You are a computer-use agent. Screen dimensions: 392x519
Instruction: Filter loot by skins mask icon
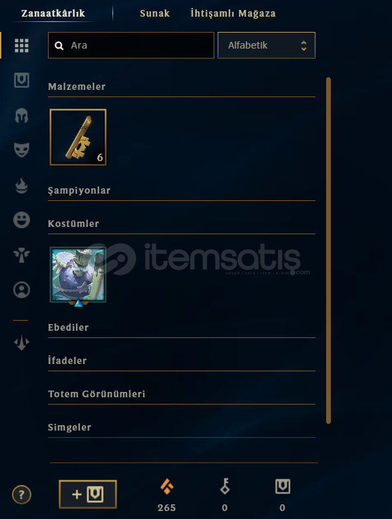coord(21,150)
